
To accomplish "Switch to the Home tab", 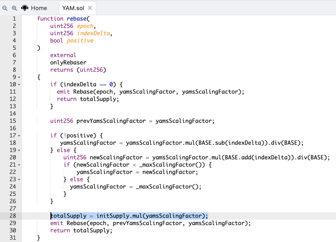I will point(39,8).
